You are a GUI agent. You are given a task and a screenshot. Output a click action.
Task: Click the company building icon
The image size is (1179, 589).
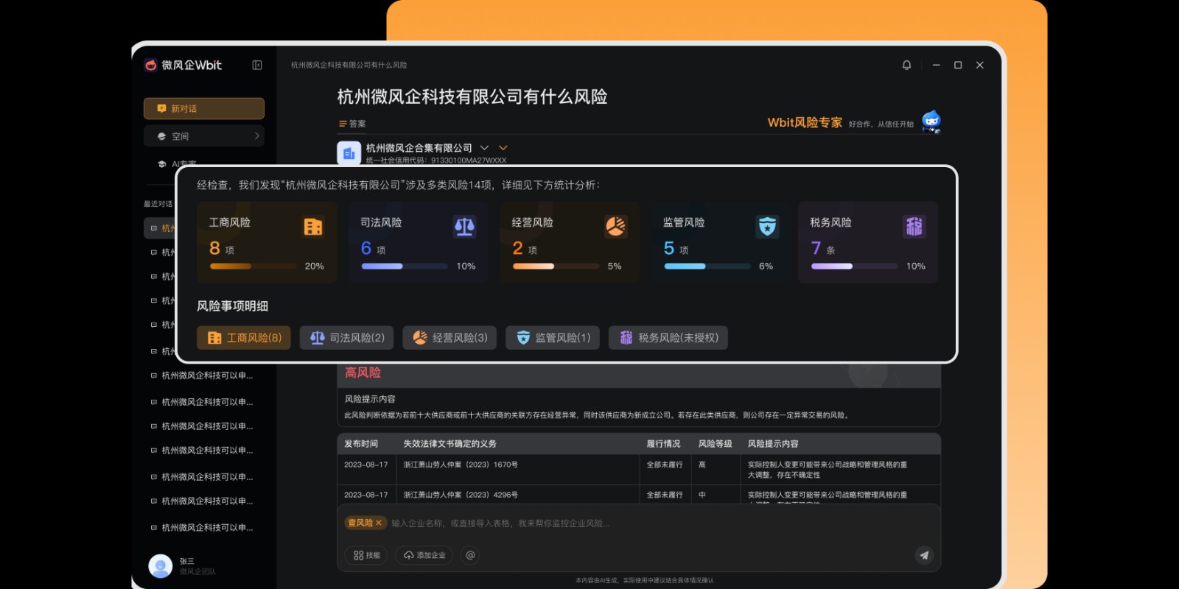(349, 153)
